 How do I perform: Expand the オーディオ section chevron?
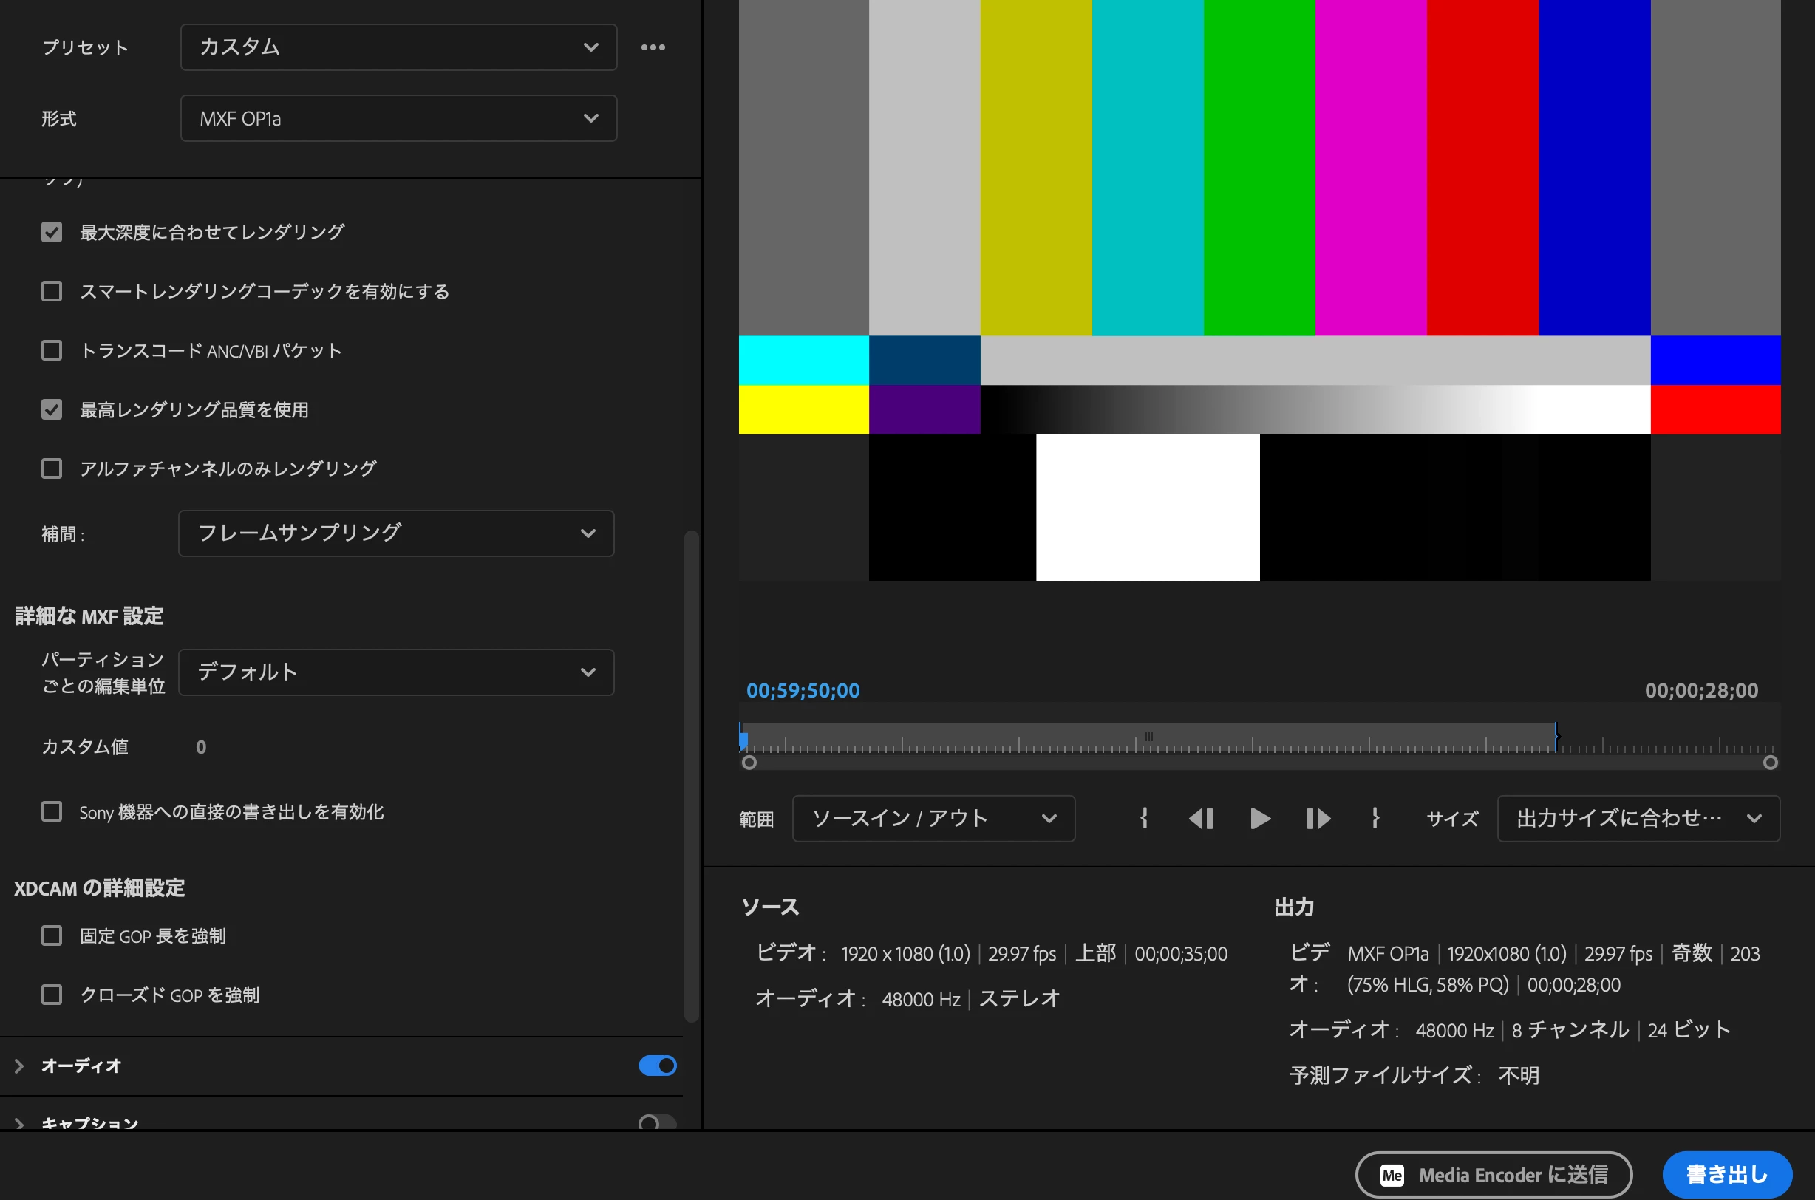pyautogui.click(x=20, y=1066)
